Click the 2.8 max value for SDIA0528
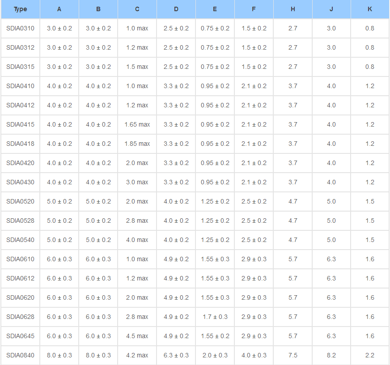 coord(137,221)
